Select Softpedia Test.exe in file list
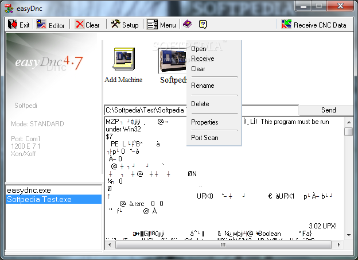Viewport: 358px width, 260px height. pos(54,199)
